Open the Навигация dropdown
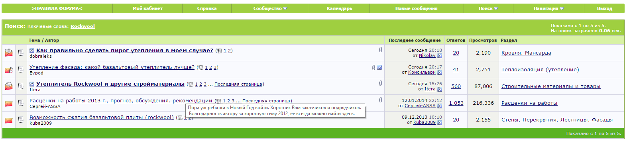Viewport: 627px width, 145px height. (548, 8)
